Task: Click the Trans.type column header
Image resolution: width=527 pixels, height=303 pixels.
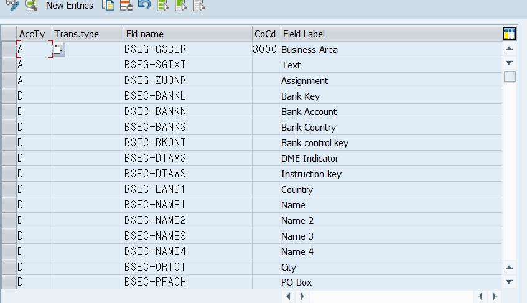Action: click(88, 34)
